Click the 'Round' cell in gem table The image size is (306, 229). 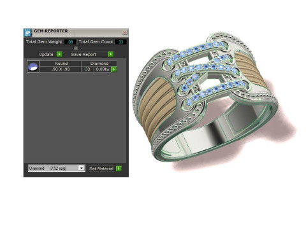point(61,64)
